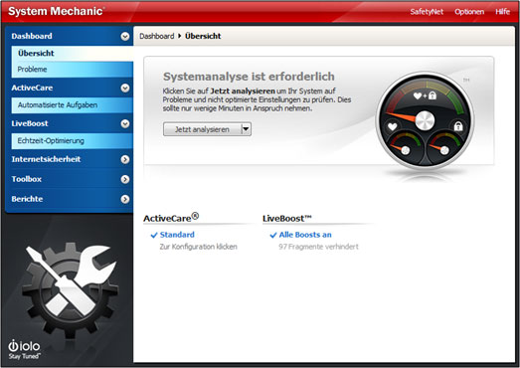The image size is (520, 368).
Task: Select Probleme in the sidebar
Action: (73, 69)
